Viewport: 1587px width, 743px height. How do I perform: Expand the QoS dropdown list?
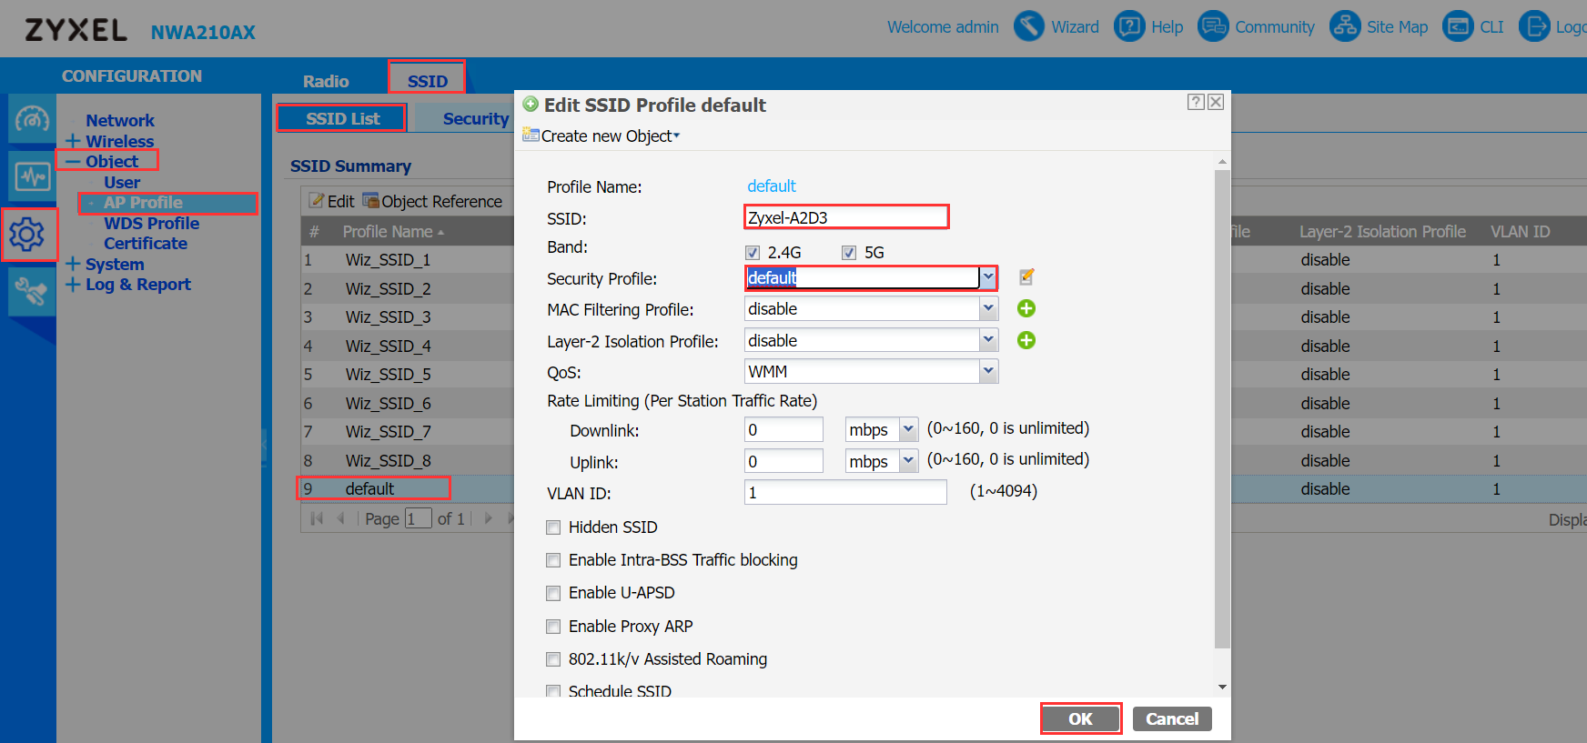[988, 372]
